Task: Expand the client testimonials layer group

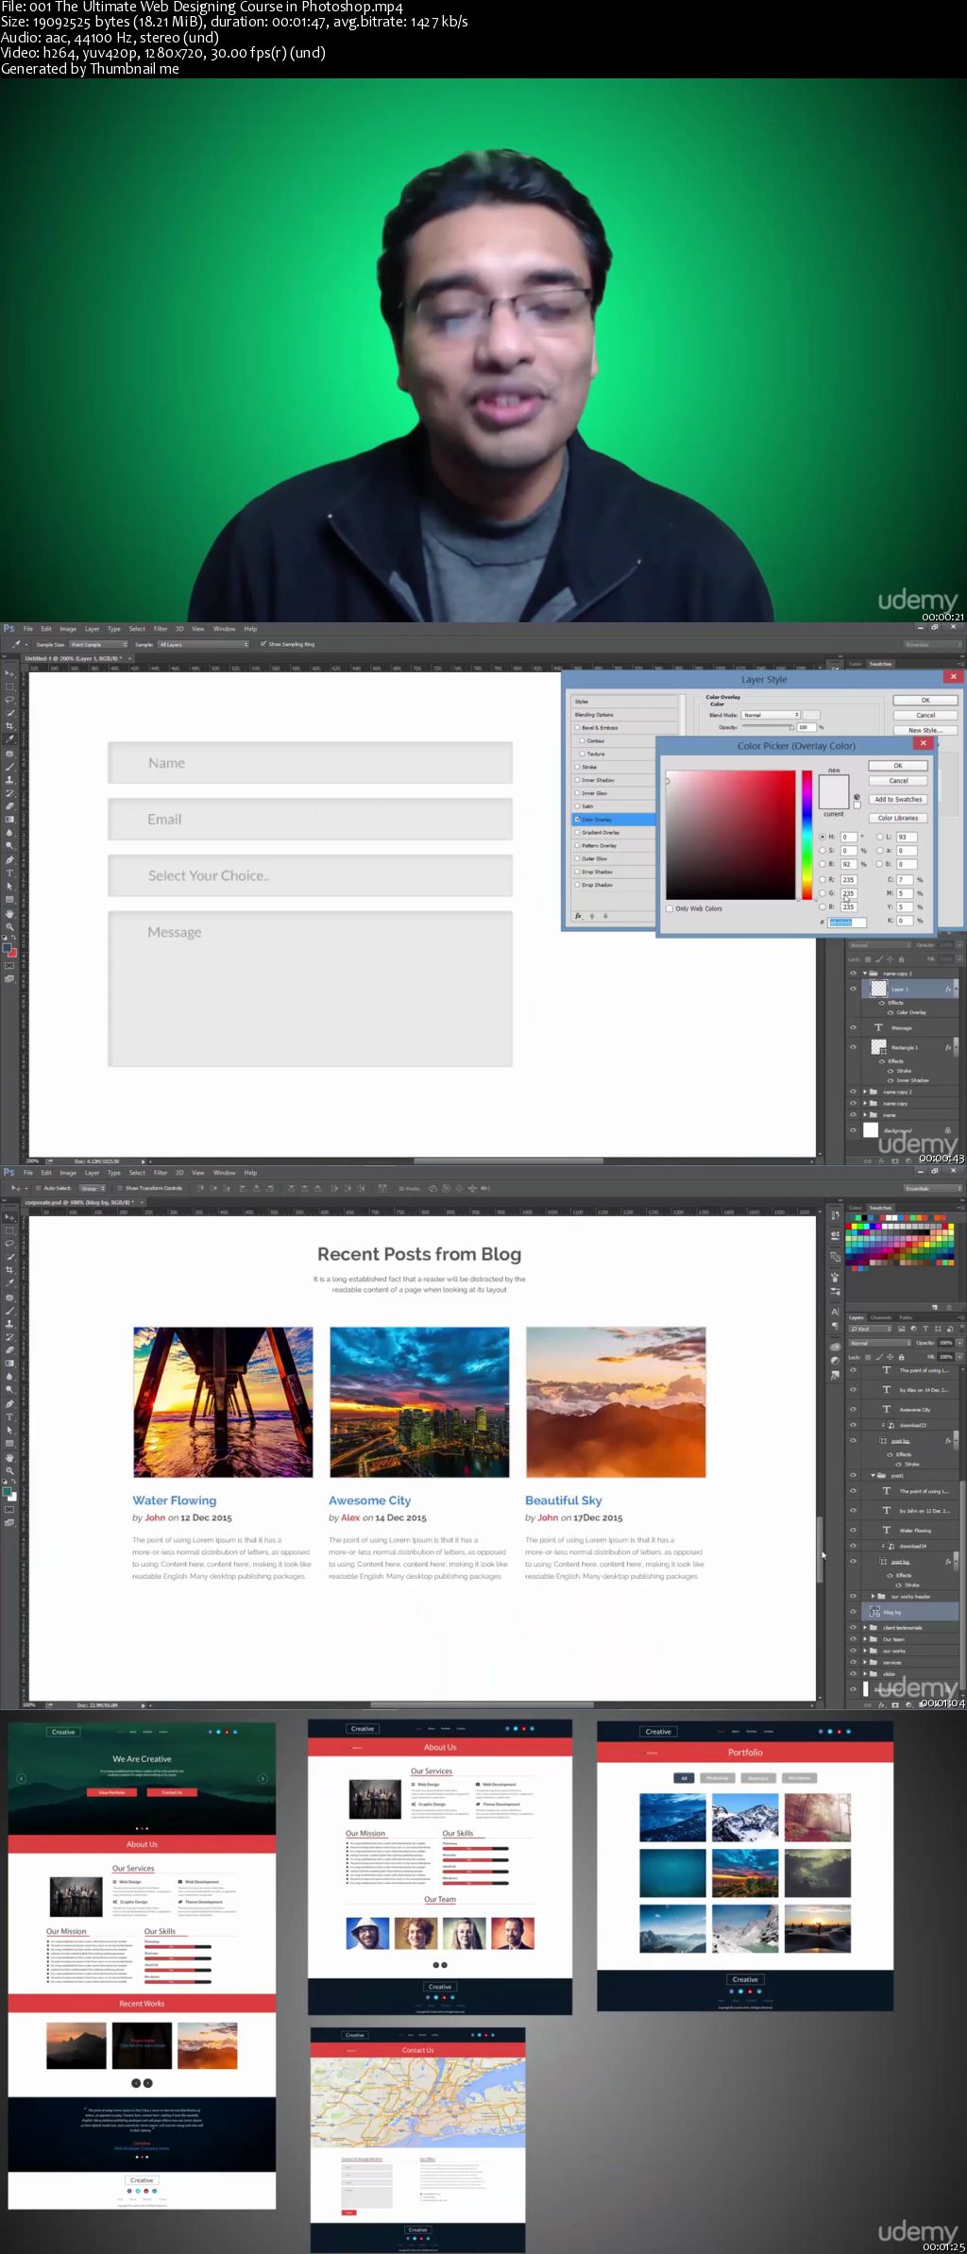Action: [x=865, y=1628]
